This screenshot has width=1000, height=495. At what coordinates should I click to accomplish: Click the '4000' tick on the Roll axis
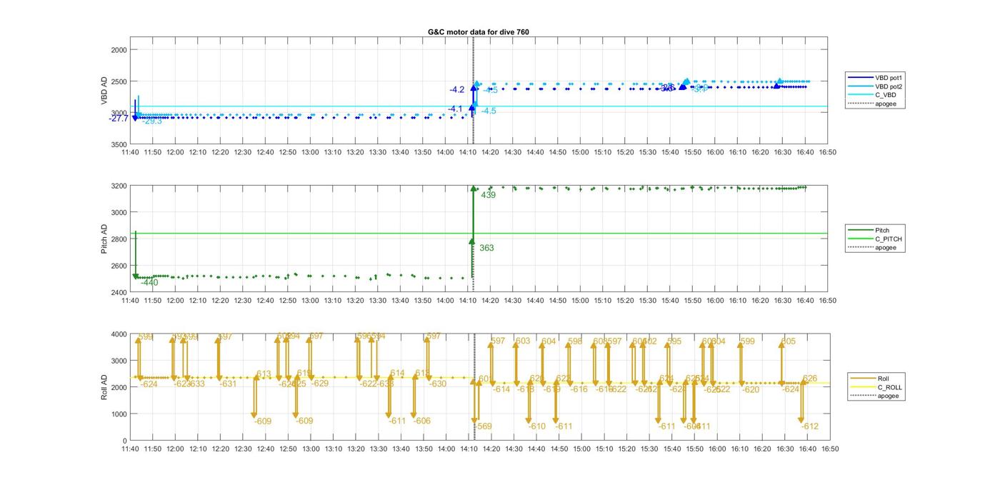click(119, 334)
